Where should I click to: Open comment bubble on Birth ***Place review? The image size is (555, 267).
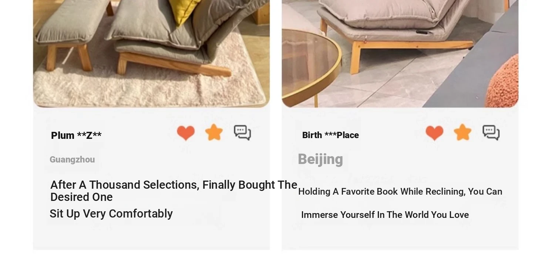pyautogui.click(x=491, y=133)
